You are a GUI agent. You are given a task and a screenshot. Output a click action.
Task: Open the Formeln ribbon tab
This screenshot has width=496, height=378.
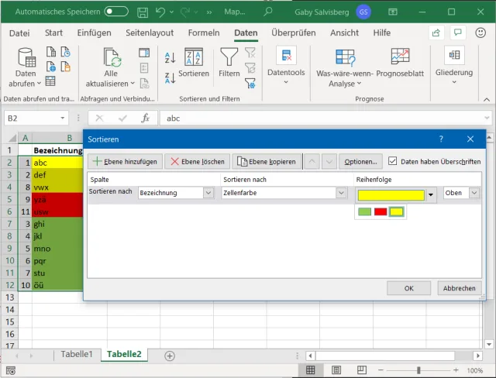(203, 33)
